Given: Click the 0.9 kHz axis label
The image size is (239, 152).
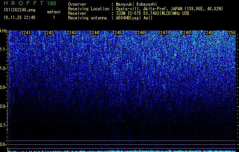Looking at the screenshot, I should click(x=3, y=87).
